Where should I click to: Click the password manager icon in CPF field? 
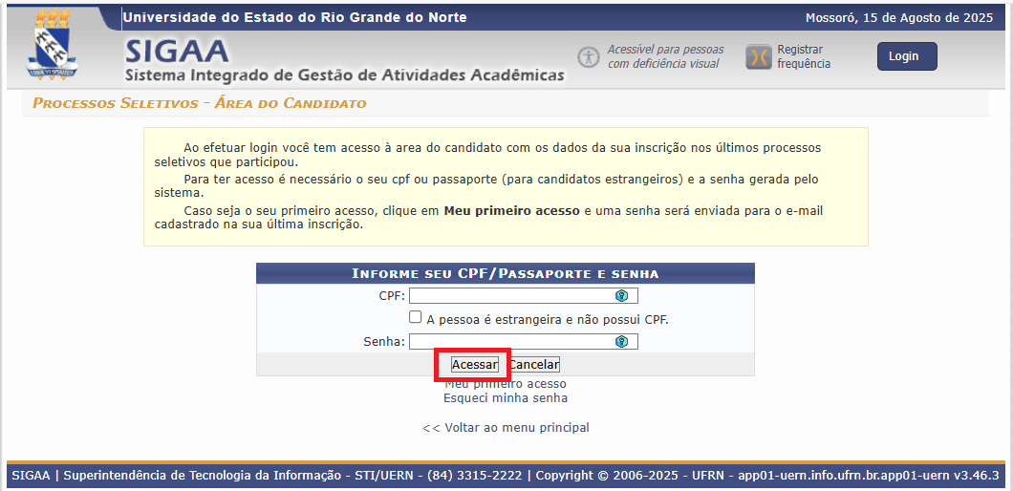tap(621, 296)
